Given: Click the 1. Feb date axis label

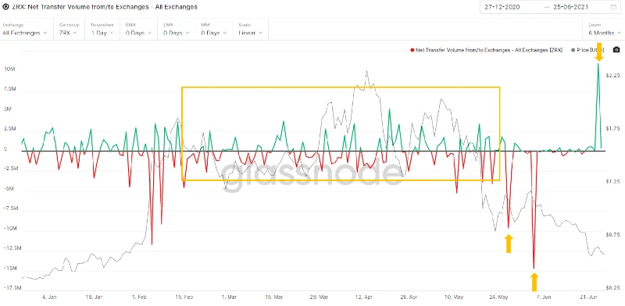Looking at the screenshot, I should pos(140,297).
